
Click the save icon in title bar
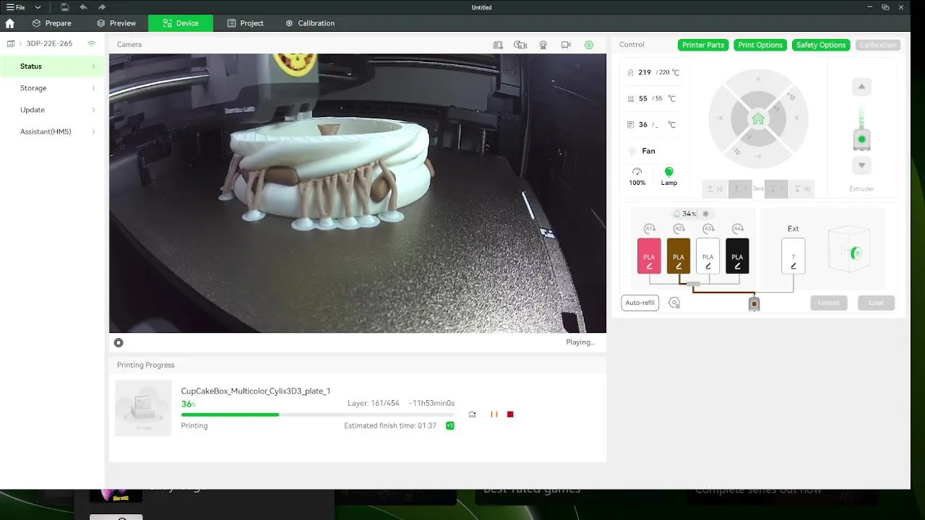click(65, 7)
